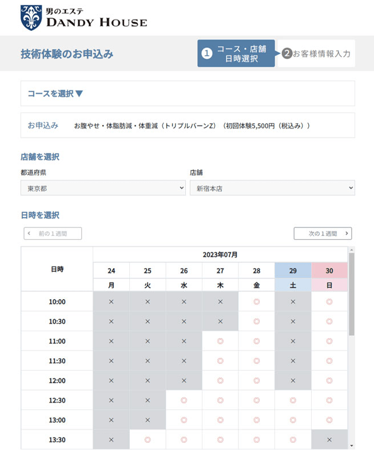Select available slot Sunday 30 at 10:30
Screen dimensions: 374x450
click(x=329, y=322)
